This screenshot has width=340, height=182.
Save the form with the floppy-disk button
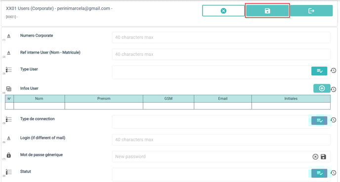click(267, 11)
